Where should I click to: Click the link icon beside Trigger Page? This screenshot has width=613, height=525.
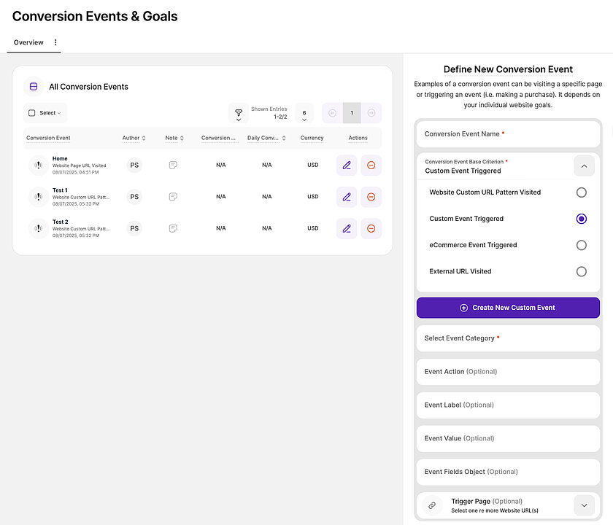[431, 505]
